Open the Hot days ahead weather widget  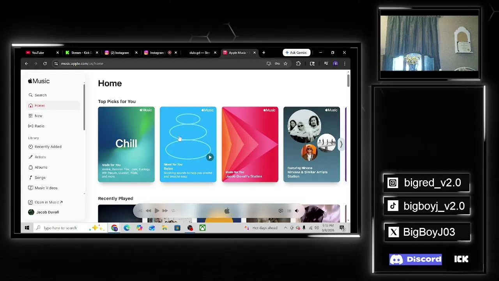click(262, 228)
